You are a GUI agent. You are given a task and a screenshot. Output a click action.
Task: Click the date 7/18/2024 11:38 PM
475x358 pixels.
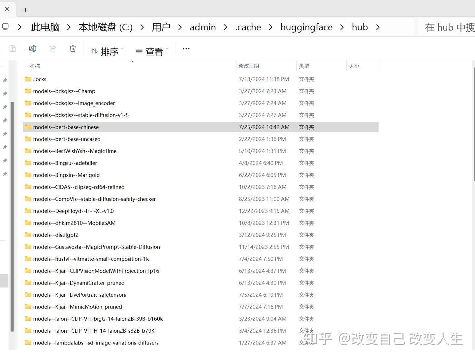[264, 79]
